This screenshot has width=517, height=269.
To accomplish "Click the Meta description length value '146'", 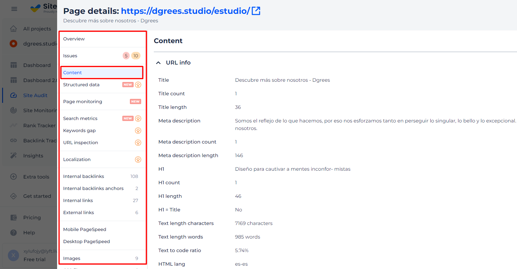I will point(239,155).
